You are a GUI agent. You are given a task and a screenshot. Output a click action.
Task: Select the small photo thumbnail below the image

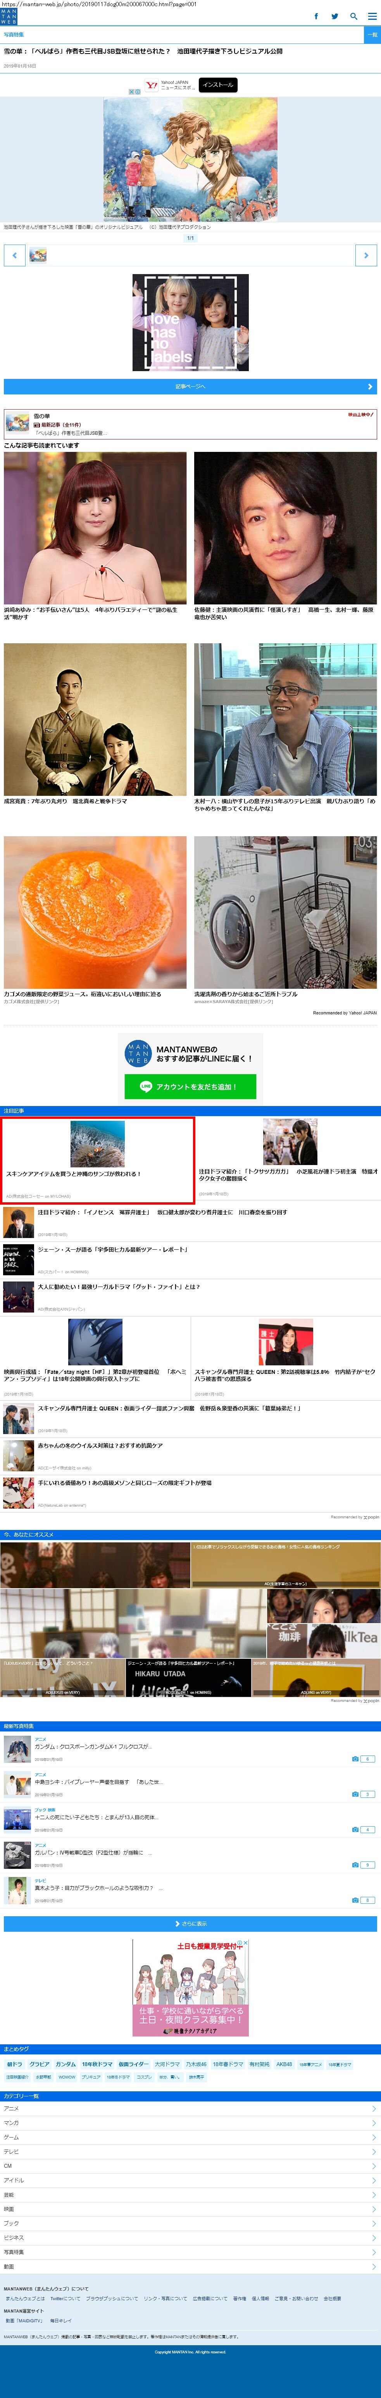(38, 255)
